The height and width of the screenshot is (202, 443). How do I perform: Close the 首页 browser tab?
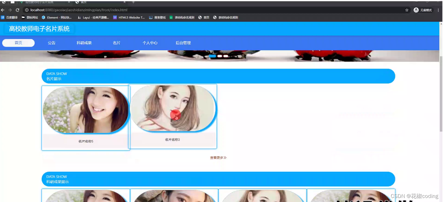point(125,2)
